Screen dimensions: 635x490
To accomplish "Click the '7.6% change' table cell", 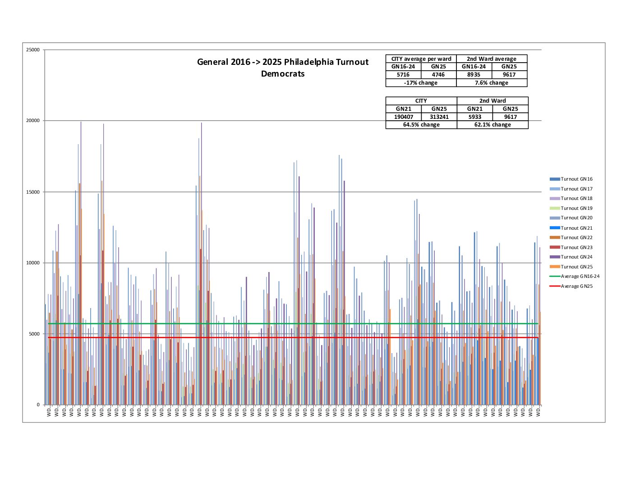I will (492, 83).
